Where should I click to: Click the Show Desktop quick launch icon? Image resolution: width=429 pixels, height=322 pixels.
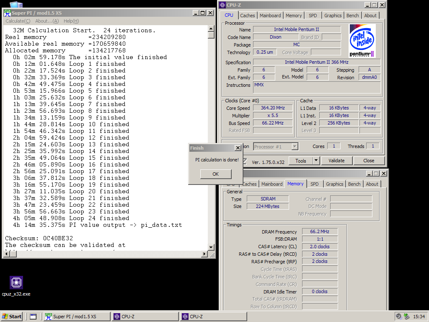tap(33, 317)
